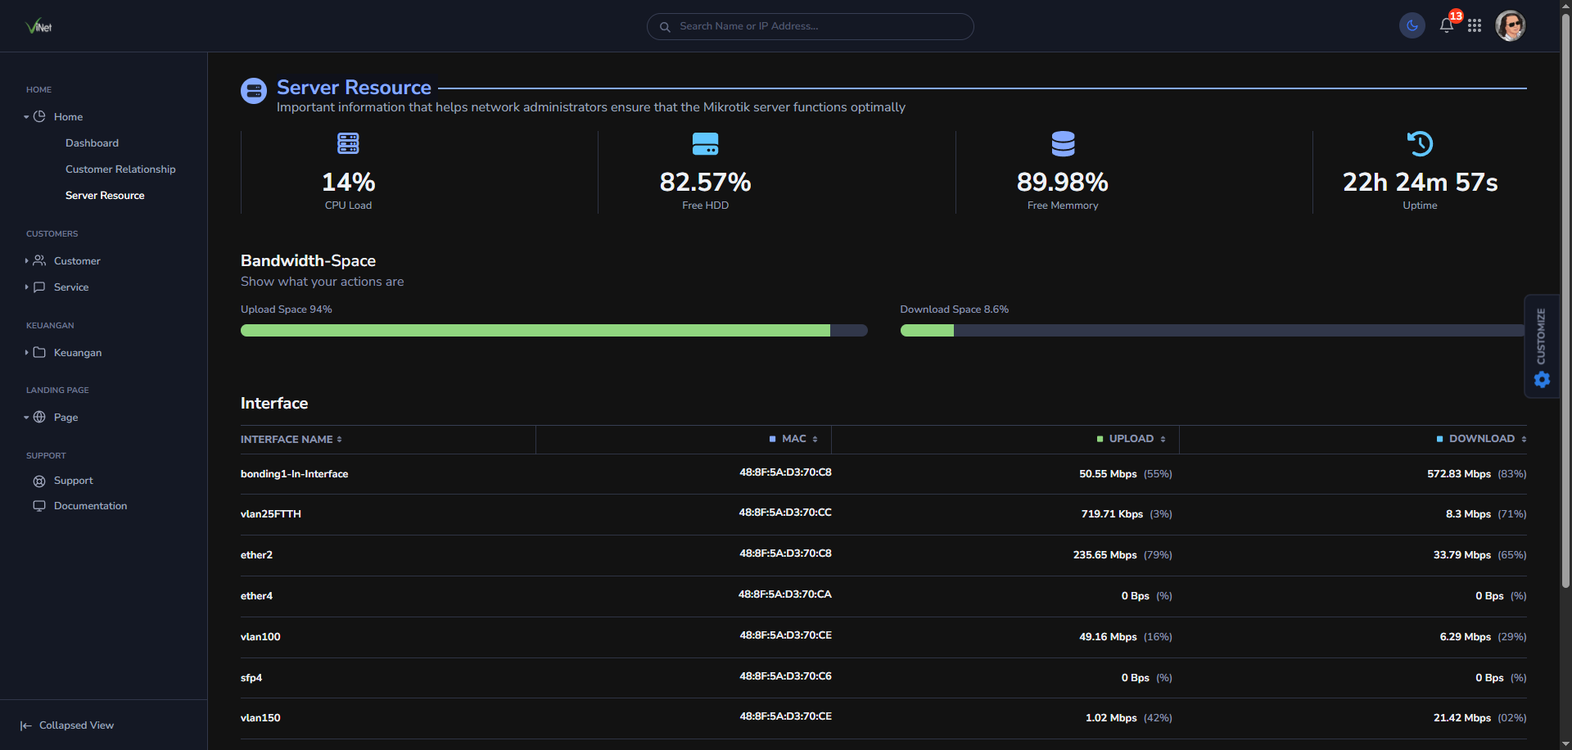Toggle dark mode moon button
Screen dimensions: 1572x750
click(x=1412, y=25)
